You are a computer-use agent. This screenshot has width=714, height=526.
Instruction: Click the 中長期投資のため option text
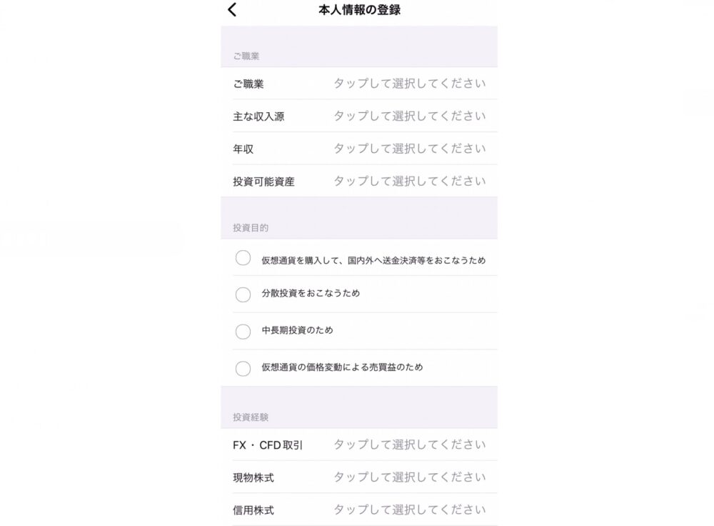pyautogui.click(x=297, y=330)
